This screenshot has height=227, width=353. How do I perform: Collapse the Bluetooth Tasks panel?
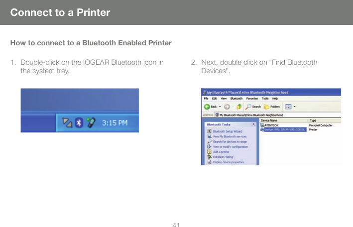[253, 124]
